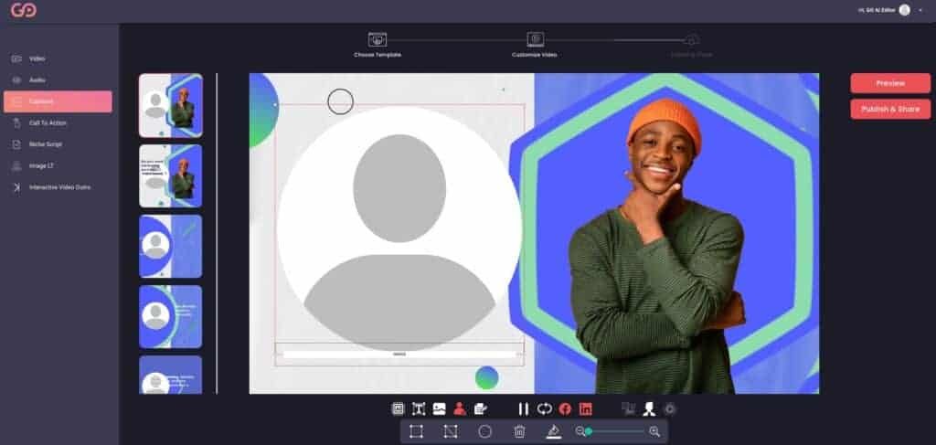Screen dimensions: 936x445
Task: Click the Niche Script document icon
Action: (16, 144)
